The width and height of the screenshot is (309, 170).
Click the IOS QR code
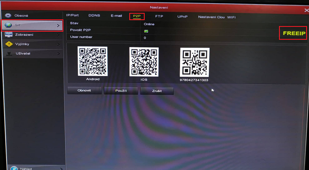tap(144, 61)
